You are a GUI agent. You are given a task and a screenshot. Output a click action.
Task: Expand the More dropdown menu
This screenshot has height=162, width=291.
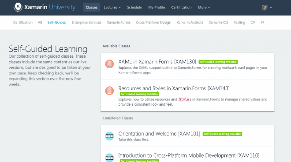(204, 7)
